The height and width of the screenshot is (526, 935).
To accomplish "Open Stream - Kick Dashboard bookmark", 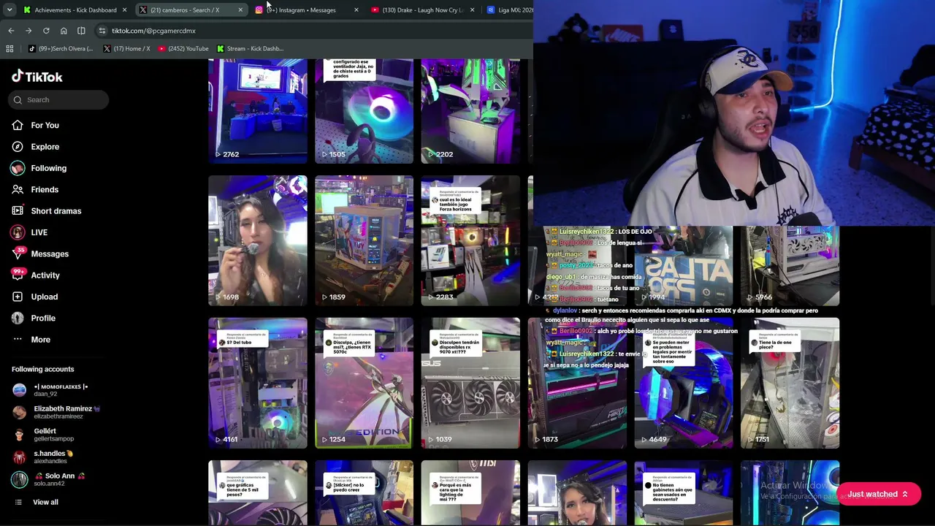I will point(249,49).
